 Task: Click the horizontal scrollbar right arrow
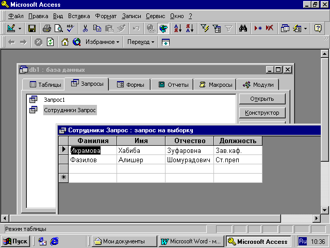(x=317, y=219)
